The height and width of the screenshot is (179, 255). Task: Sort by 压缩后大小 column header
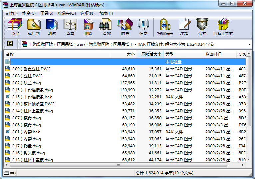(150, 54)
